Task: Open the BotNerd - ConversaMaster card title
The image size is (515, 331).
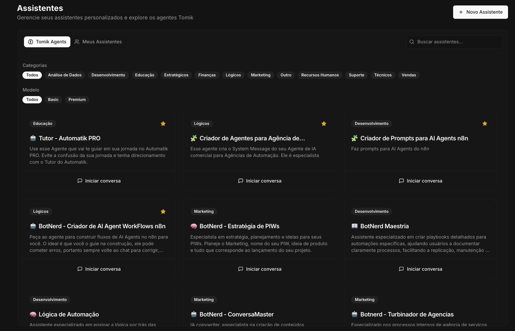Action: coord(237,314)
